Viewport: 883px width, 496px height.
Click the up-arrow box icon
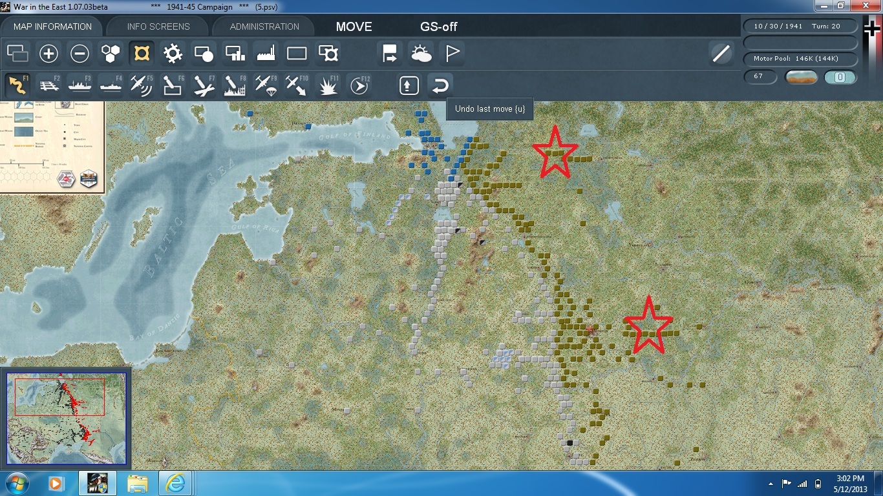[409, 85]
